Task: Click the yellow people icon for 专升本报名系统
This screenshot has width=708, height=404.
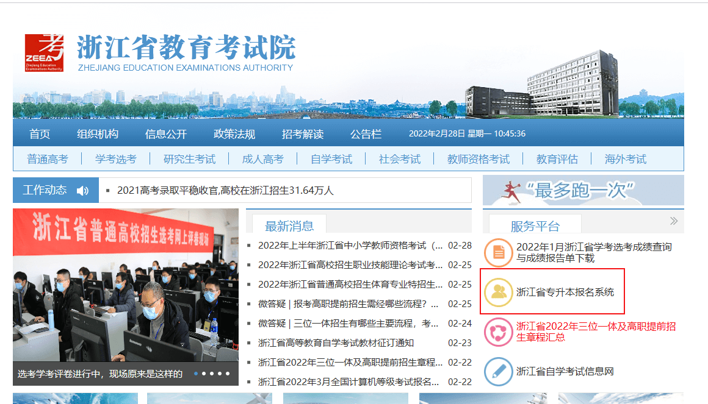Action: click(x=498, y=292)
